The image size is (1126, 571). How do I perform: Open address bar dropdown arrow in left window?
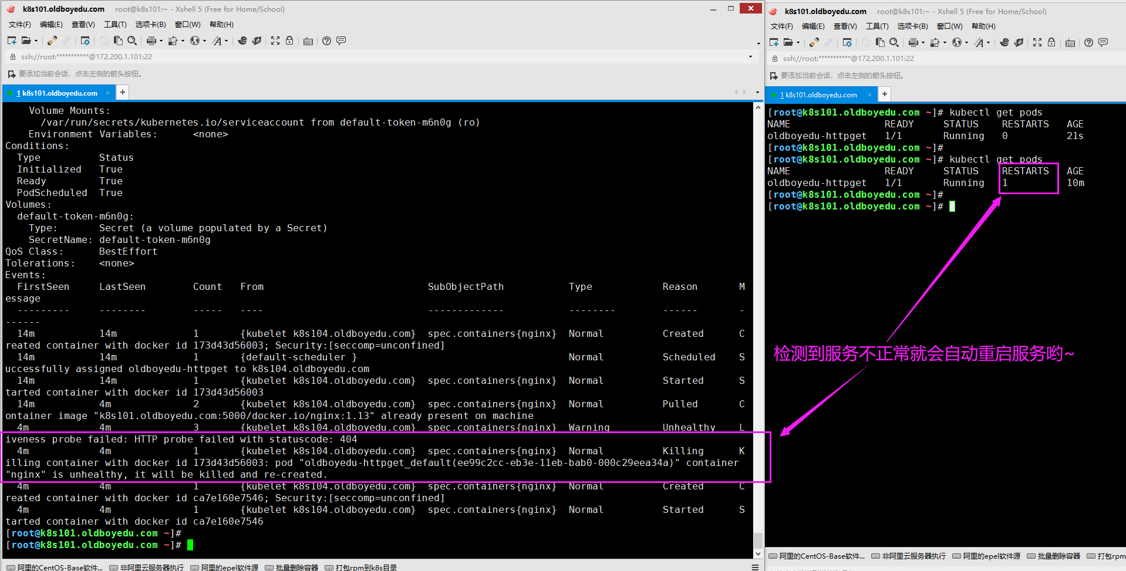click(x=750, y=57)
